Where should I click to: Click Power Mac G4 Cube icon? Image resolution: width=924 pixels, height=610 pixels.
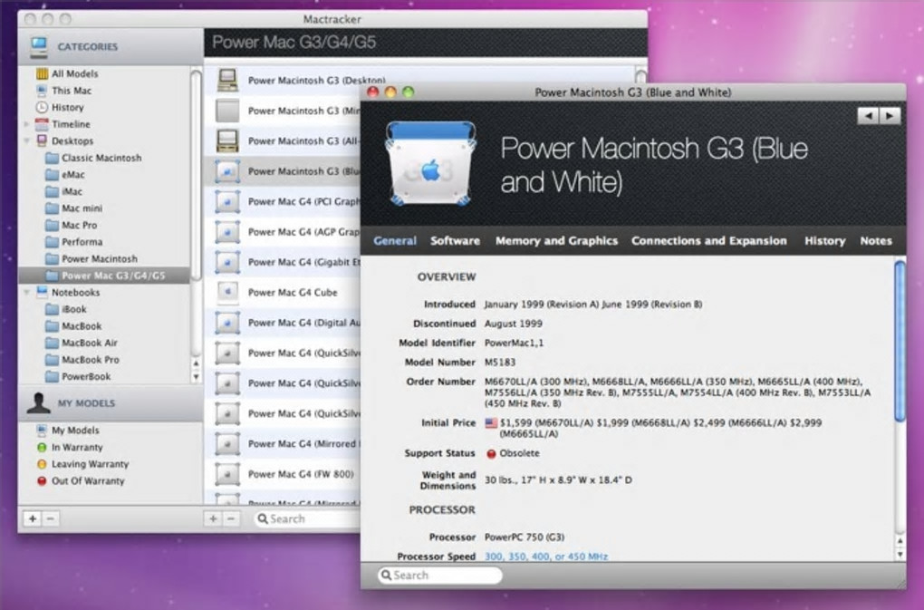[227, 293]
